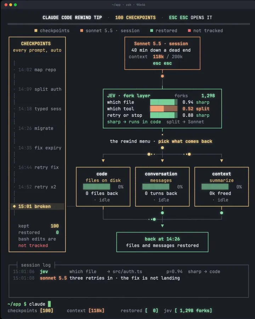Click the '0.94 sharp' score

point(196,102)
